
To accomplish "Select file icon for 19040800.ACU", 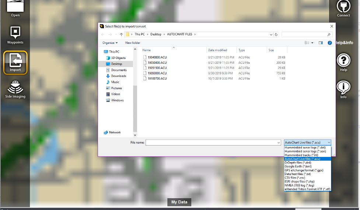I will pyautogui.click(x=145, y=57).
